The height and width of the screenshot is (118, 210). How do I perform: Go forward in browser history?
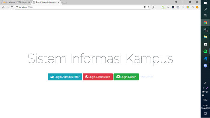click(x=7, y=7)
